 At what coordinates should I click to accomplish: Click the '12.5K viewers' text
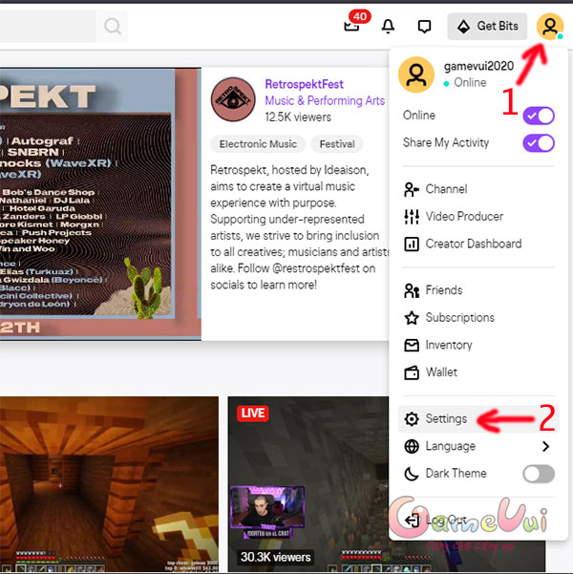pyautogui.click(x=298, y=117)
